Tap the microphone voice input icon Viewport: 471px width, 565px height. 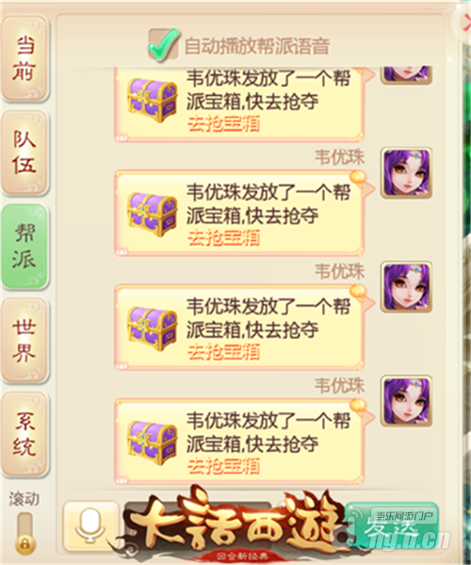tap(90, 526)
